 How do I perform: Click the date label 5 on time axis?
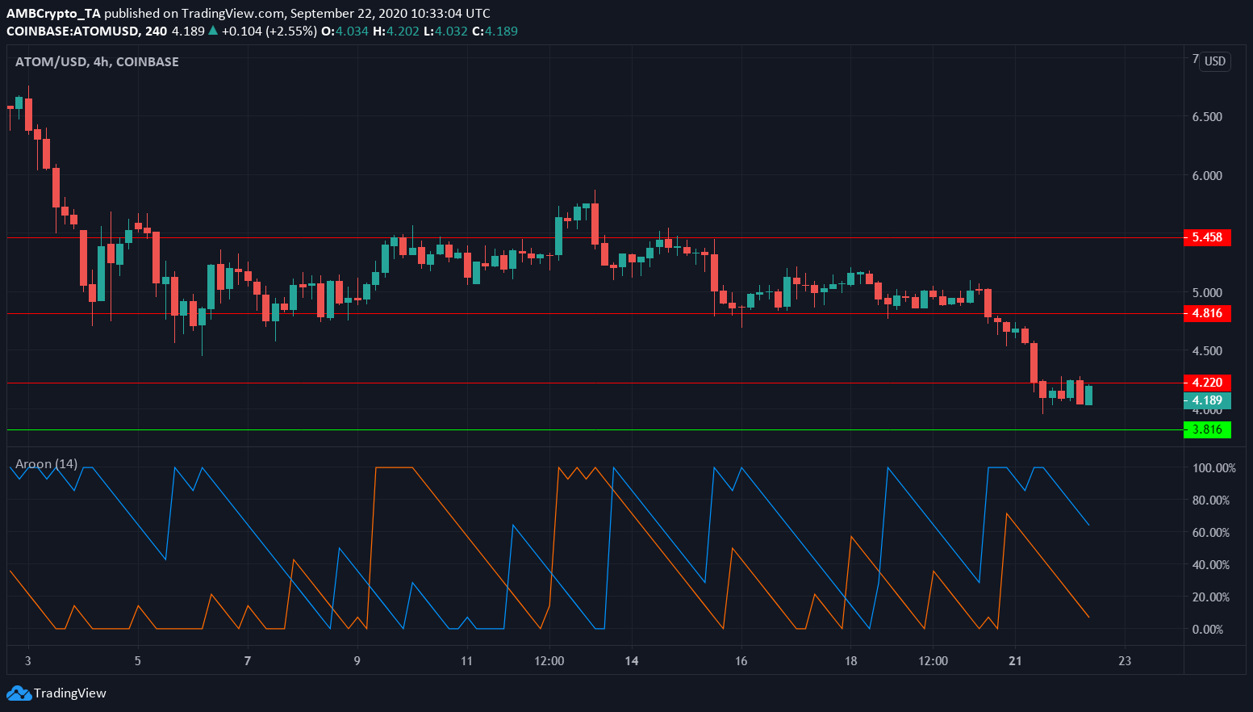tap(138, 660)
